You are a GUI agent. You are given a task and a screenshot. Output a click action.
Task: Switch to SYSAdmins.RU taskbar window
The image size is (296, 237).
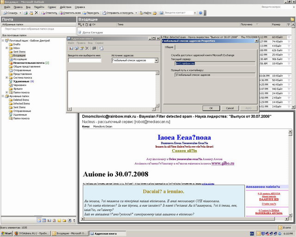[x=32, y=233]
